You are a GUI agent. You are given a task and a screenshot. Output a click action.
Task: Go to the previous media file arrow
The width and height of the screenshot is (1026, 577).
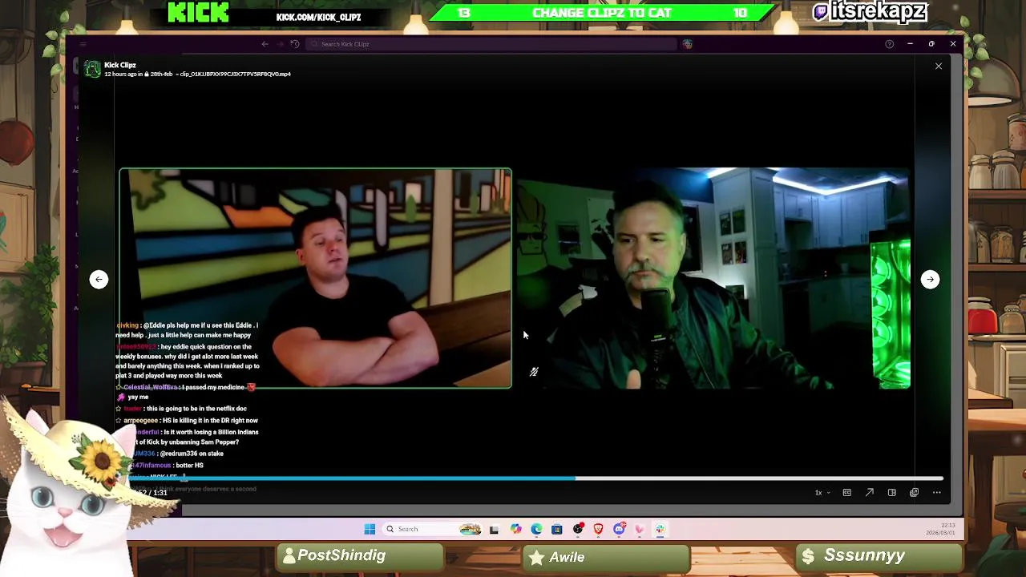[99, 279]
